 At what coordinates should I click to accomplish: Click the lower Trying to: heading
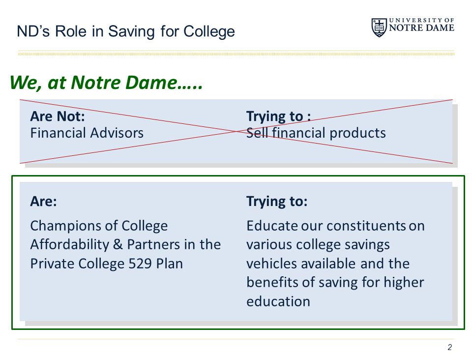pyautogui.click(x=277, y=202)
